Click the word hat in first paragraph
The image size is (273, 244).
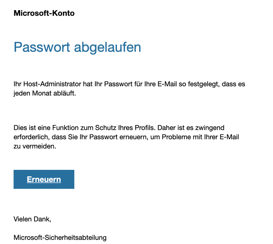click(x=88, y=84)
